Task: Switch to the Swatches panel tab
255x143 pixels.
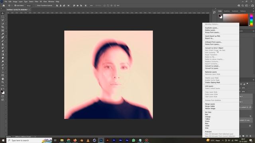Action: tap(227, 11)
